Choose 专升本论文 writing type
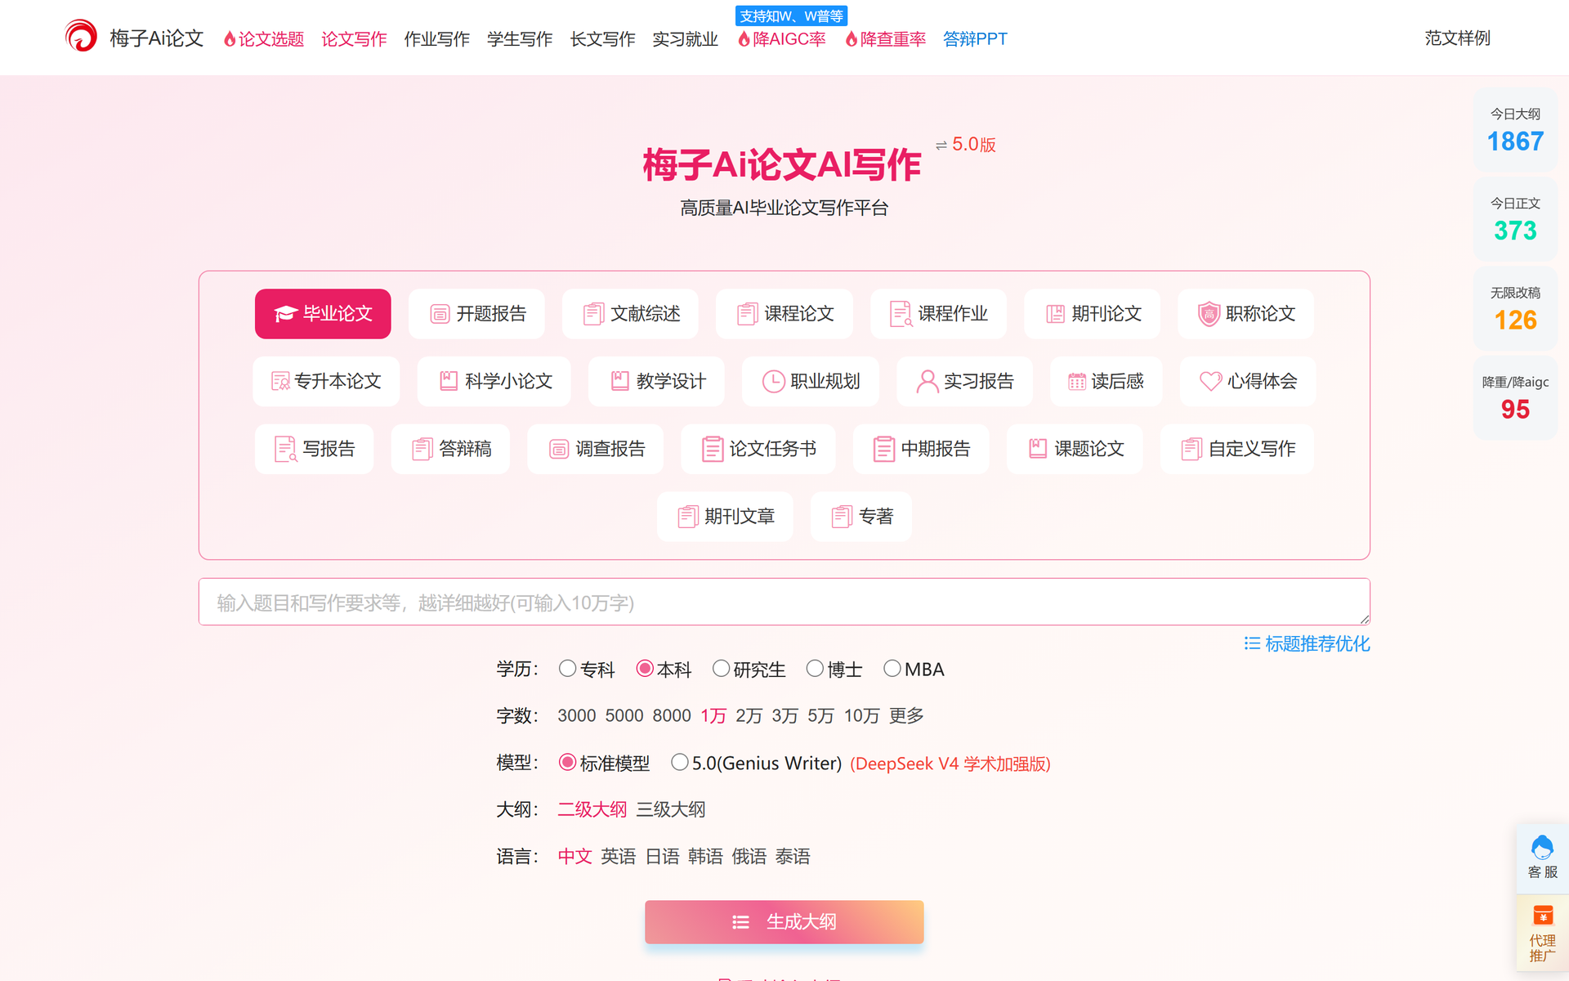 click(x=326, y=381)
